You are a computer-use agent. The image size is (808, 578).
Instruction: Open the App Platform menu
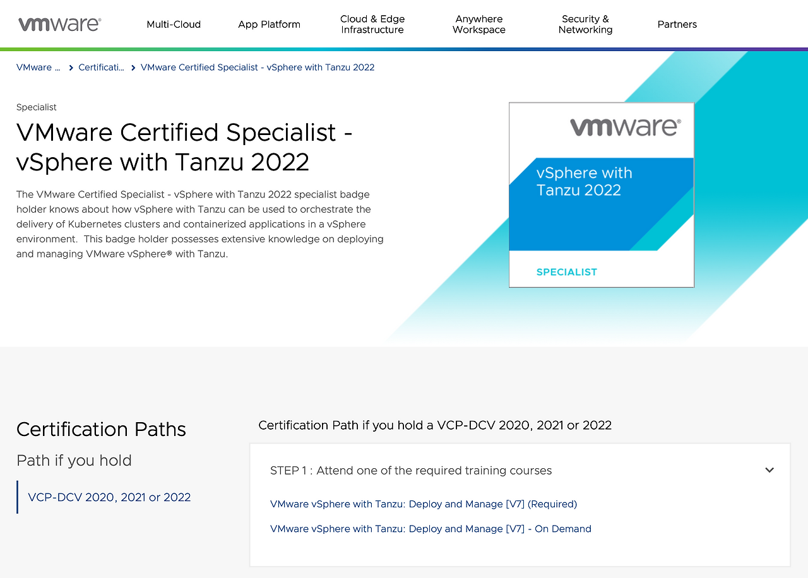tap(269, 24)
